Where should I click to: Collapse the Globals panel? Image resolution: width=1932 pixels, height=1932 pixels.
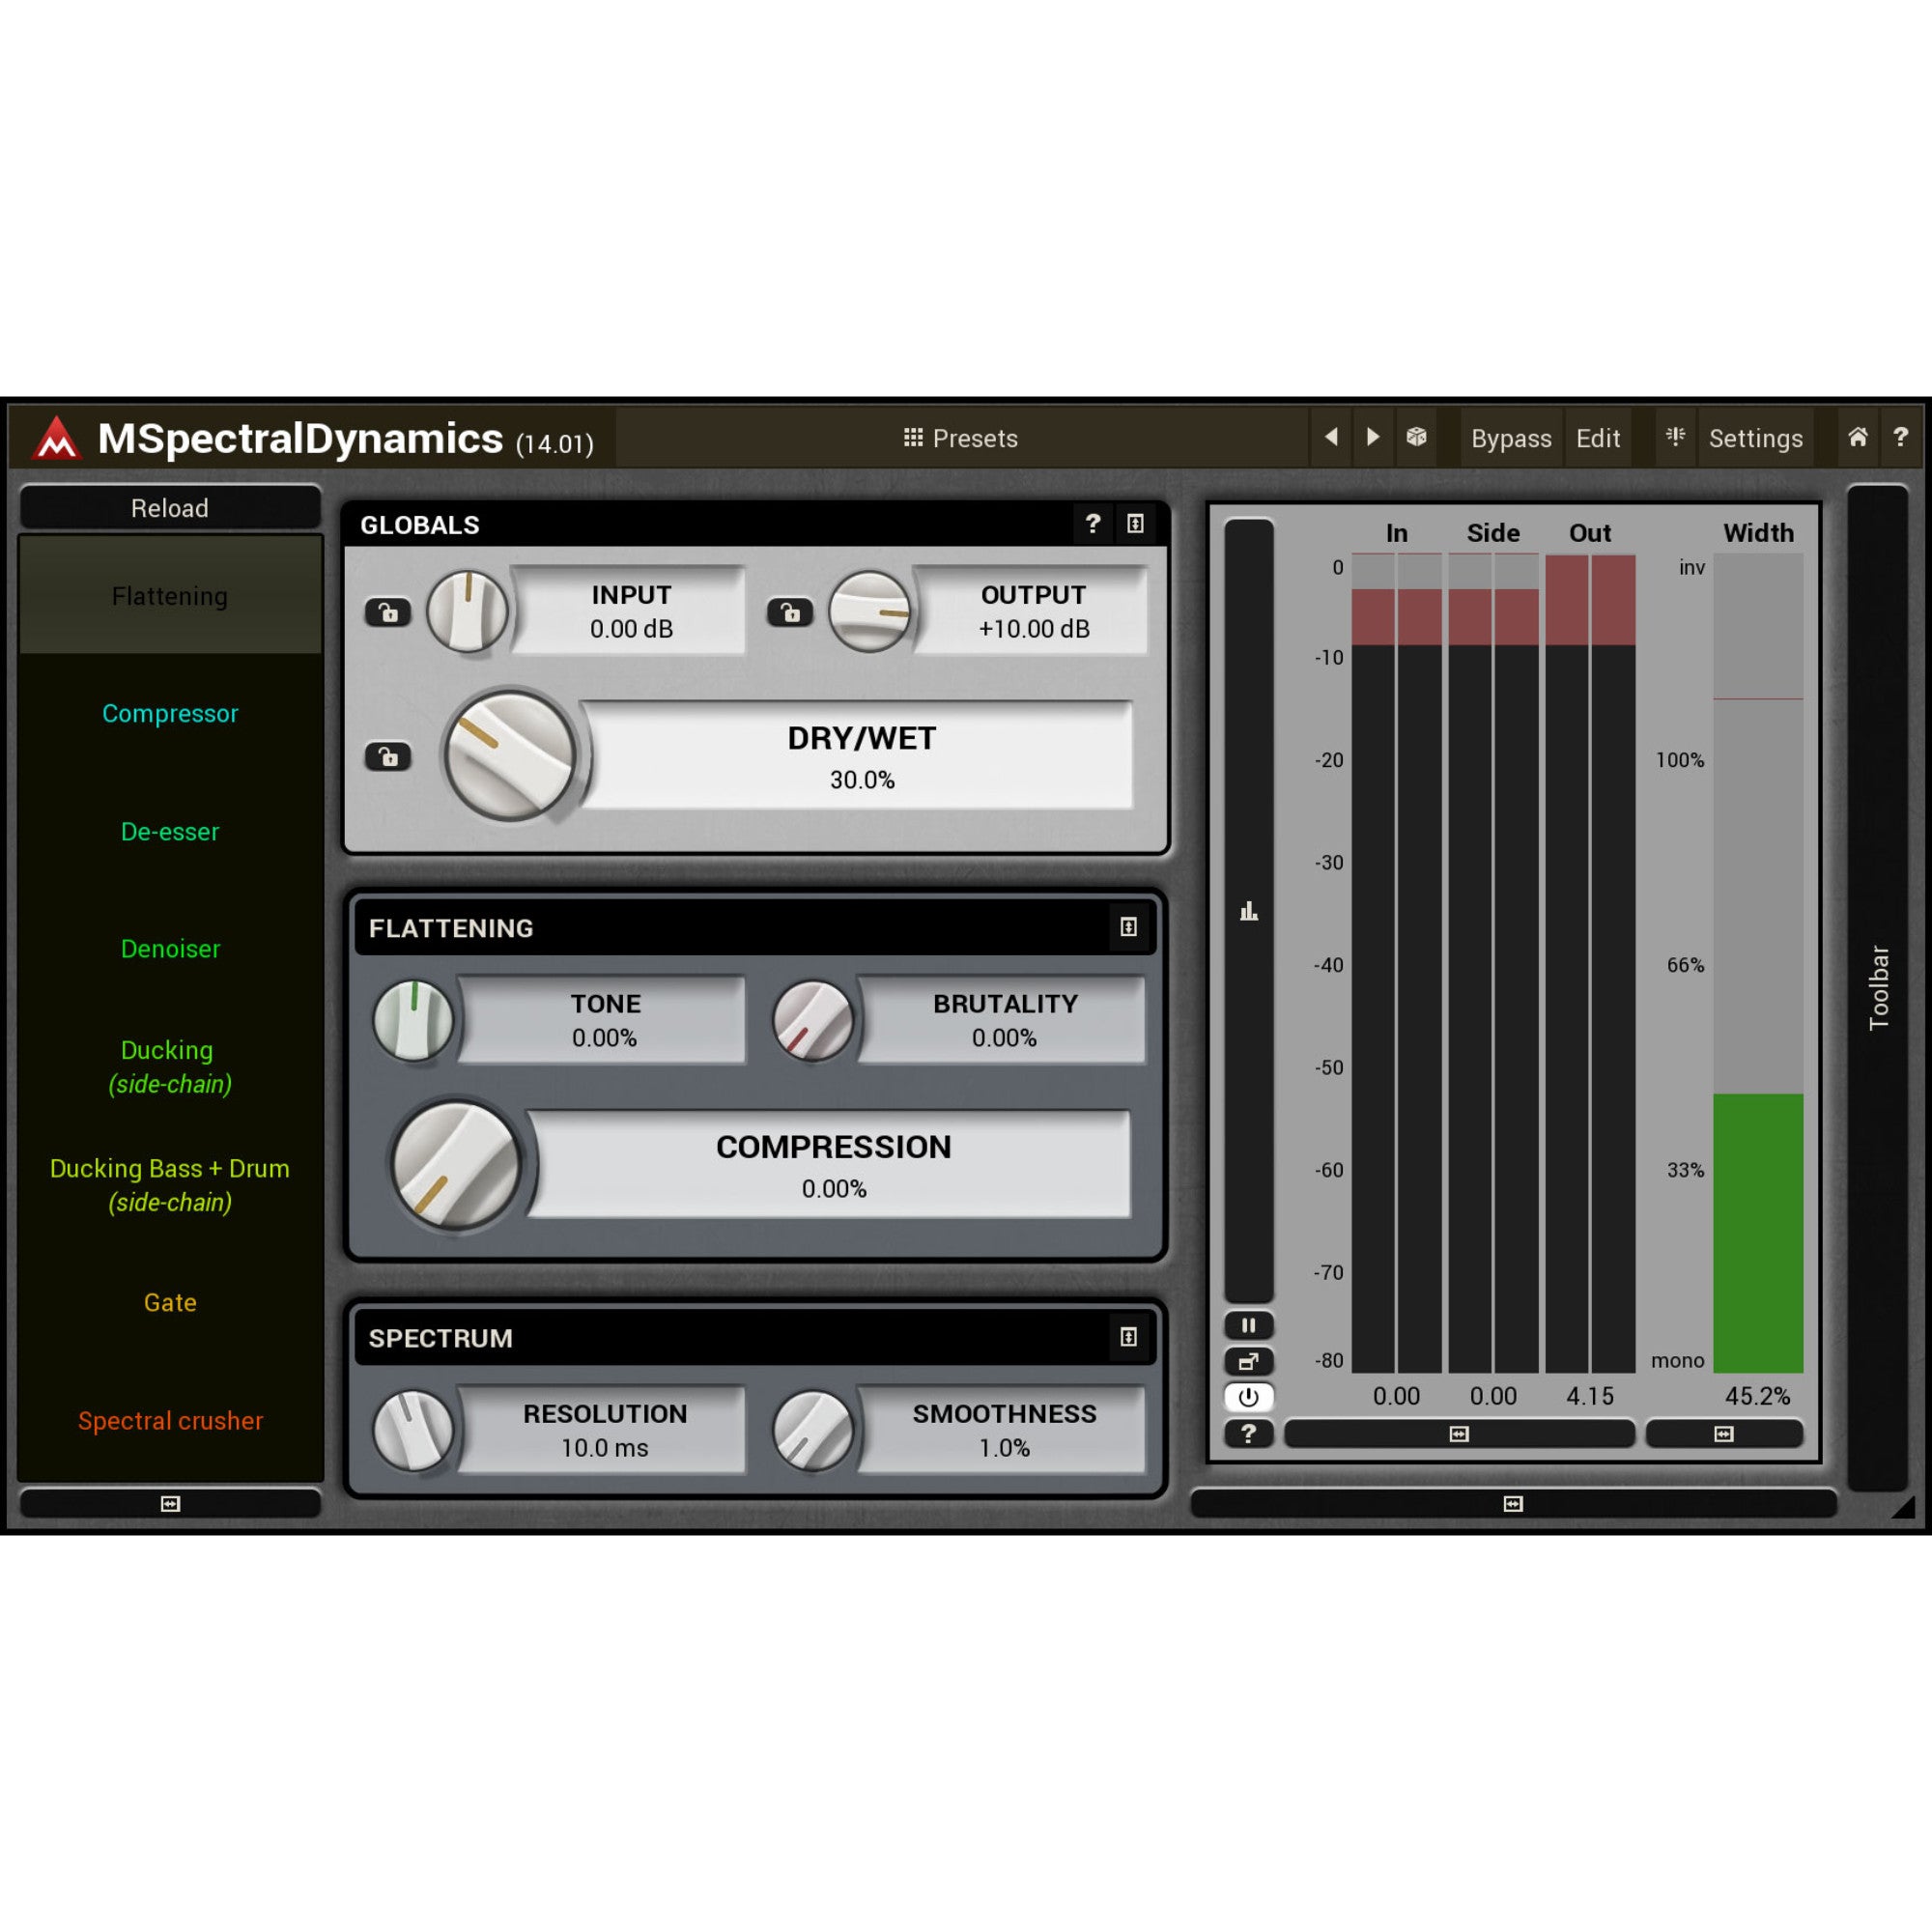[1135, 523]
